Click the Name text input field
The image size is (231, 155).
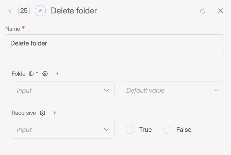tap(114, 43)
